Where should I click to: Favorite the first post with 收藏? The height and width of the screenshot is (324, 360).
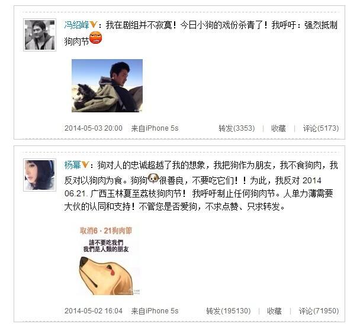[x=278, y=128]
